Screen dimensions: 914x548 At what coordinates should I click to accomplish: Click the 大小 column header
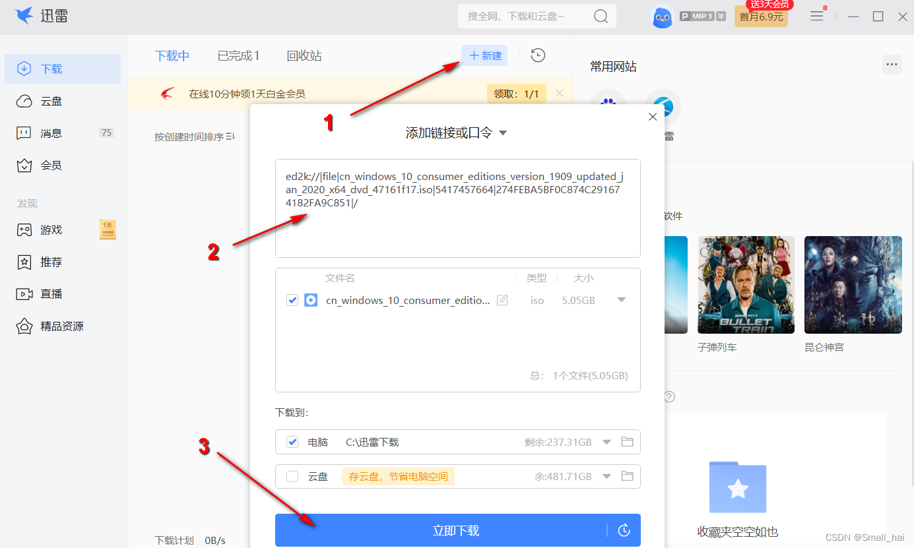point(583,278)
